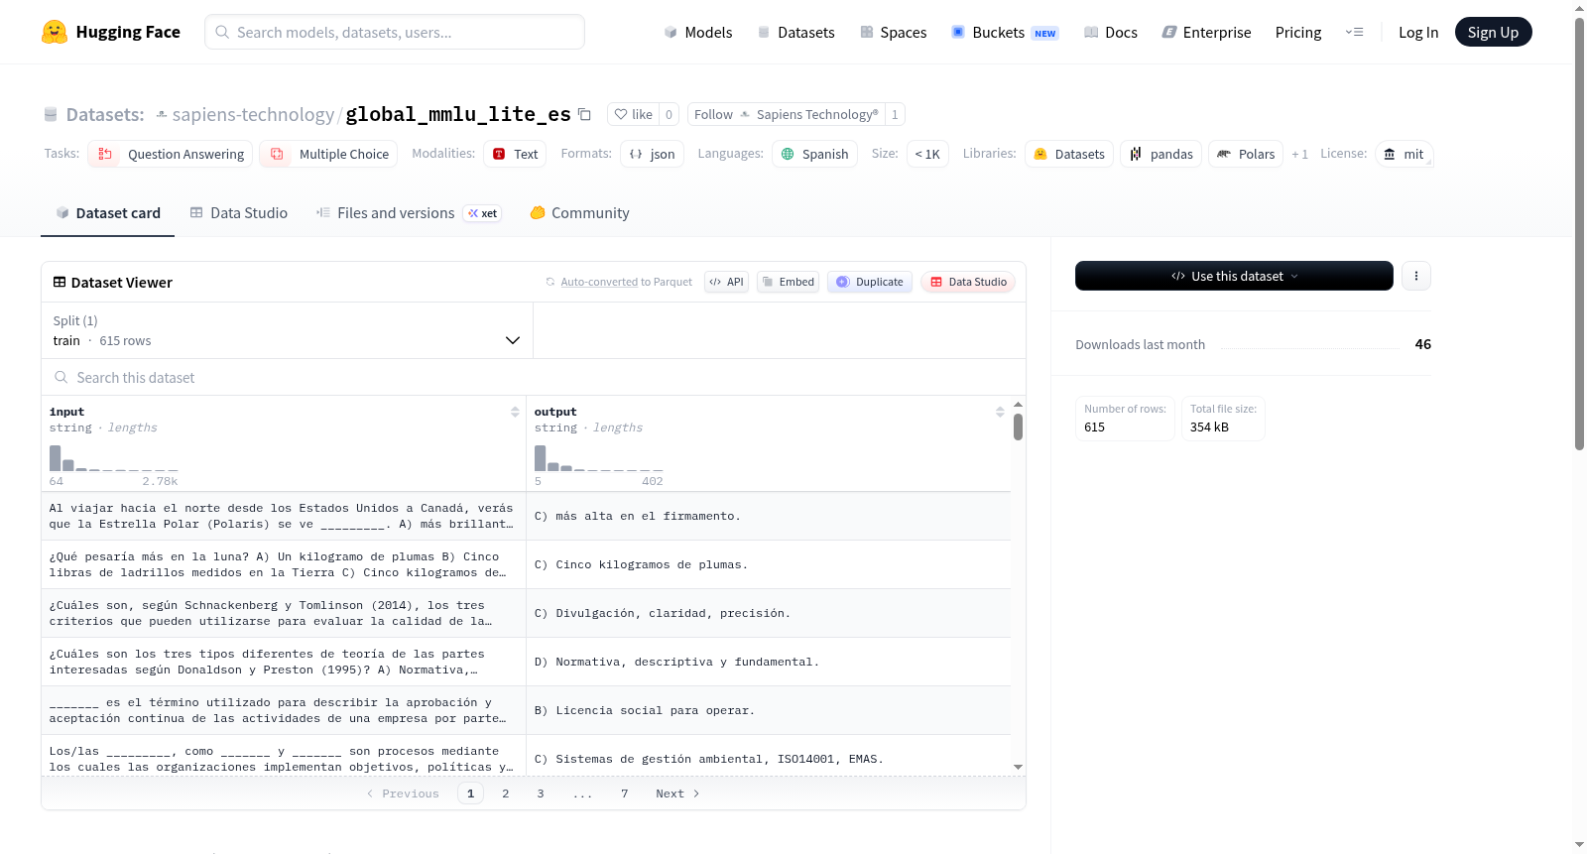1587x854 pixels.
Task: Copy dataset name with the copy icon
Action: click(585, 114)
